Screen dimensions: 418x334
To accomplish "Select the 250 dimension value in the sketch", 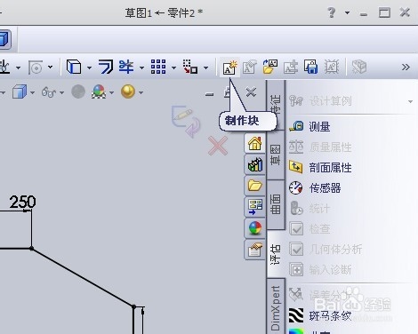I will [22, 202].
